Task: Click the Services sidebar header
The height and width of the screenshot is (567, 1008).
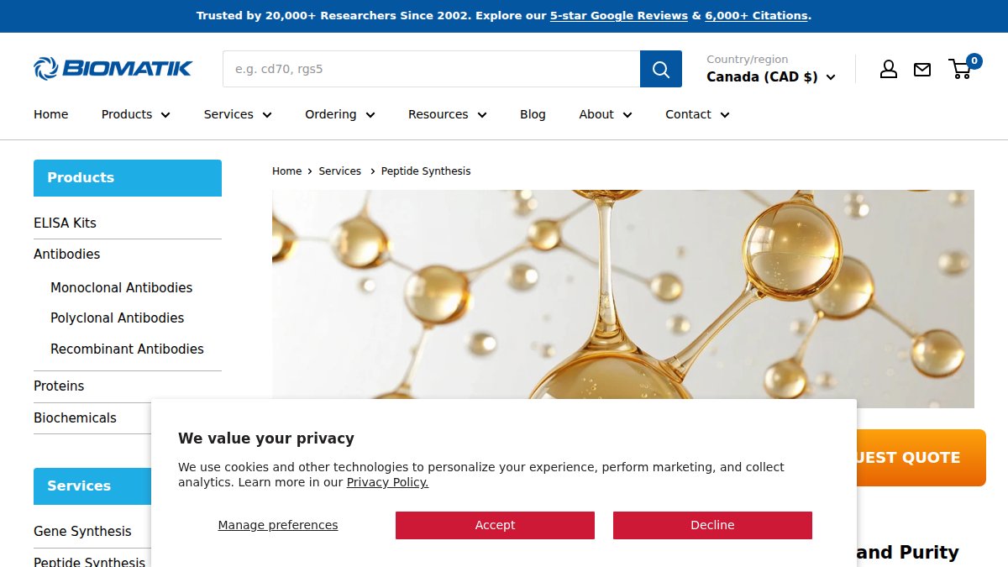Action: [x=92, y=486]
